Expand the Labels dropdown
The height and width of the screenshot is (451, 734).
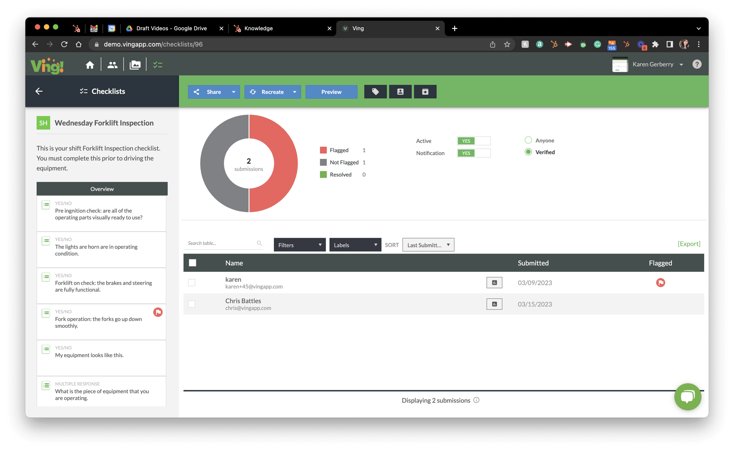[x=356, y=245]
